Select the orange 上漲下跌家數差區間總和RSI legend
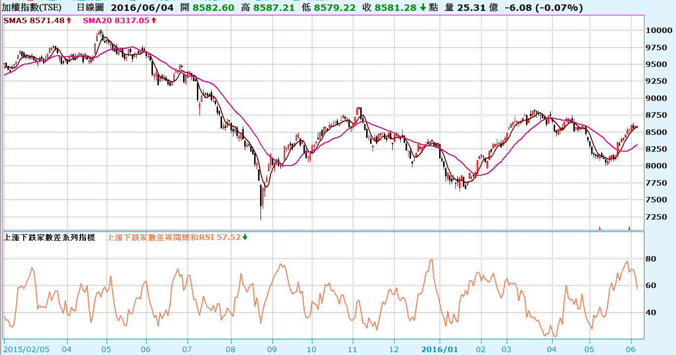The width and height of the screenshot is (676, 355). (173, 237)
